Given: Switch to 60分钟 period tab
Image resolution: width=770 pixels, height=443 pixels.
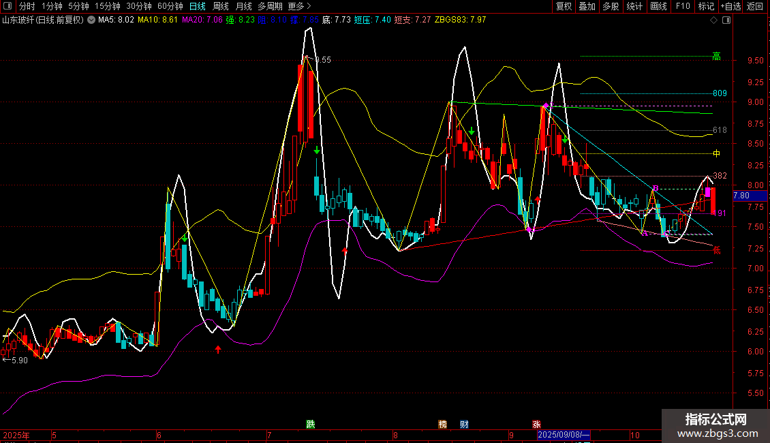Looking at the screenshot, I should coord(170,7).
